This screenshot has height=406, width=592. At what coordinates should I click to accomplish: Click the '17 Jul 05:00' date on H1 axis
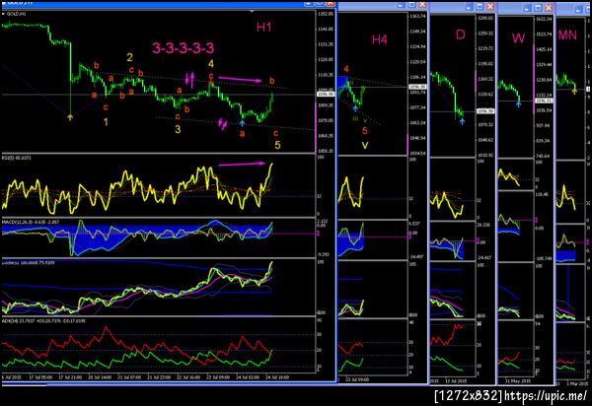pyautogui.click(x=40, y=377)
